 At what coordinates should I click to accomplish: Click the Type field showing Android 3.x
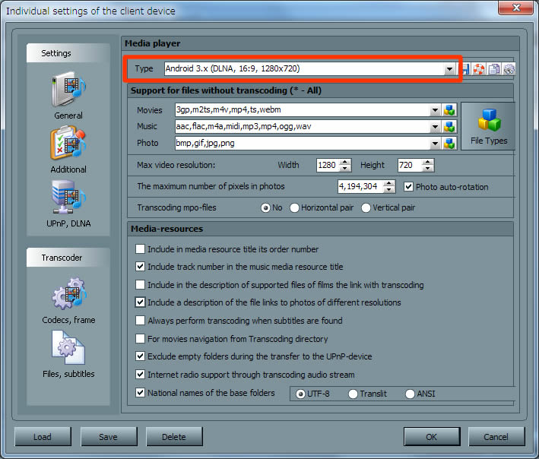point(304,69)
